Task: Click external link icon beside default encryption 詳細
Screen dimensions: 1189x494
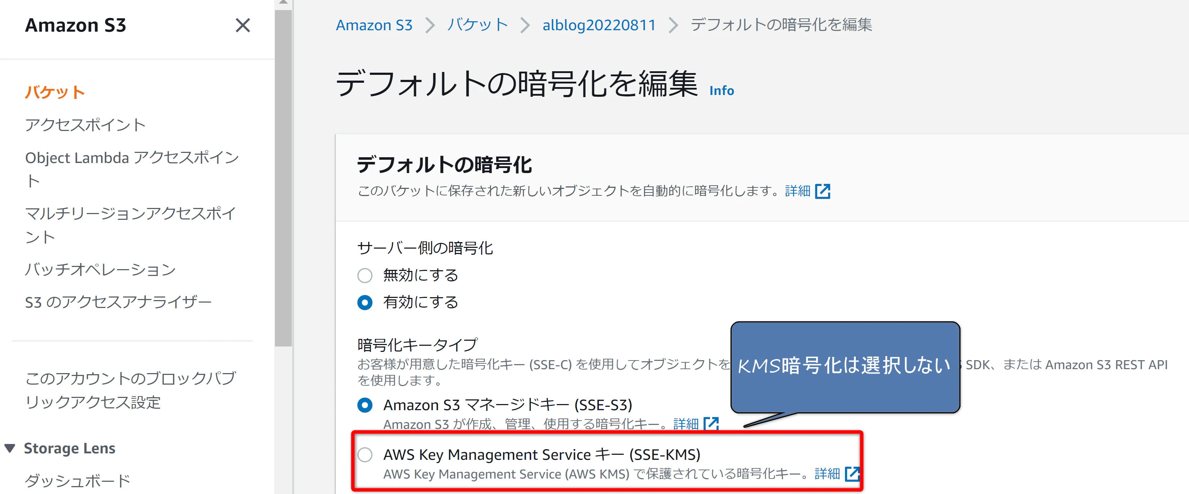Action: (x=823, y=191)
